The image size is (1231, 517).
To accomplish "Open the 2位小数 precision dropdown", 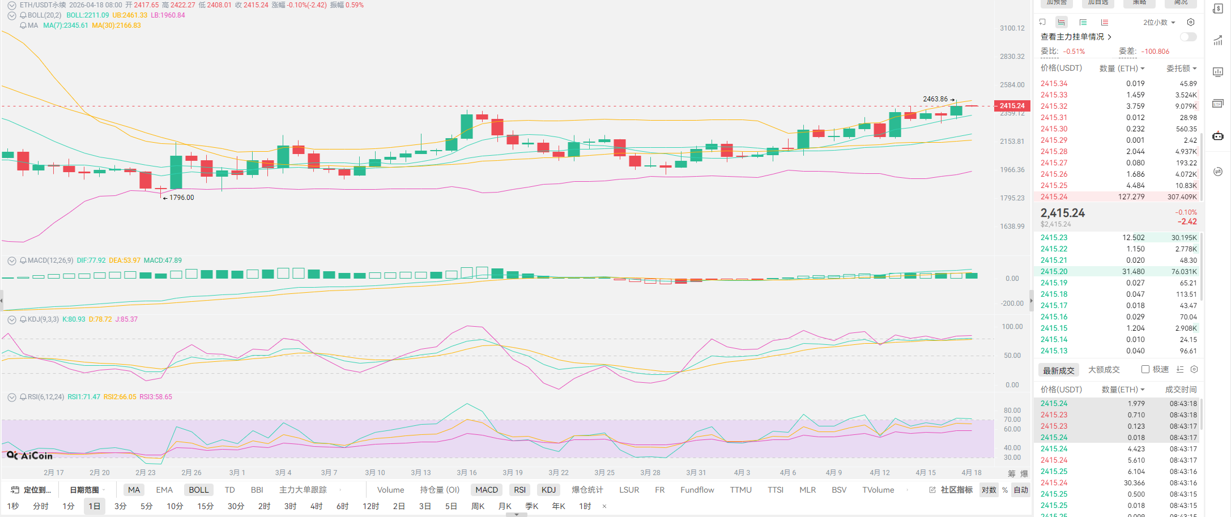I will pos(1158,22).
